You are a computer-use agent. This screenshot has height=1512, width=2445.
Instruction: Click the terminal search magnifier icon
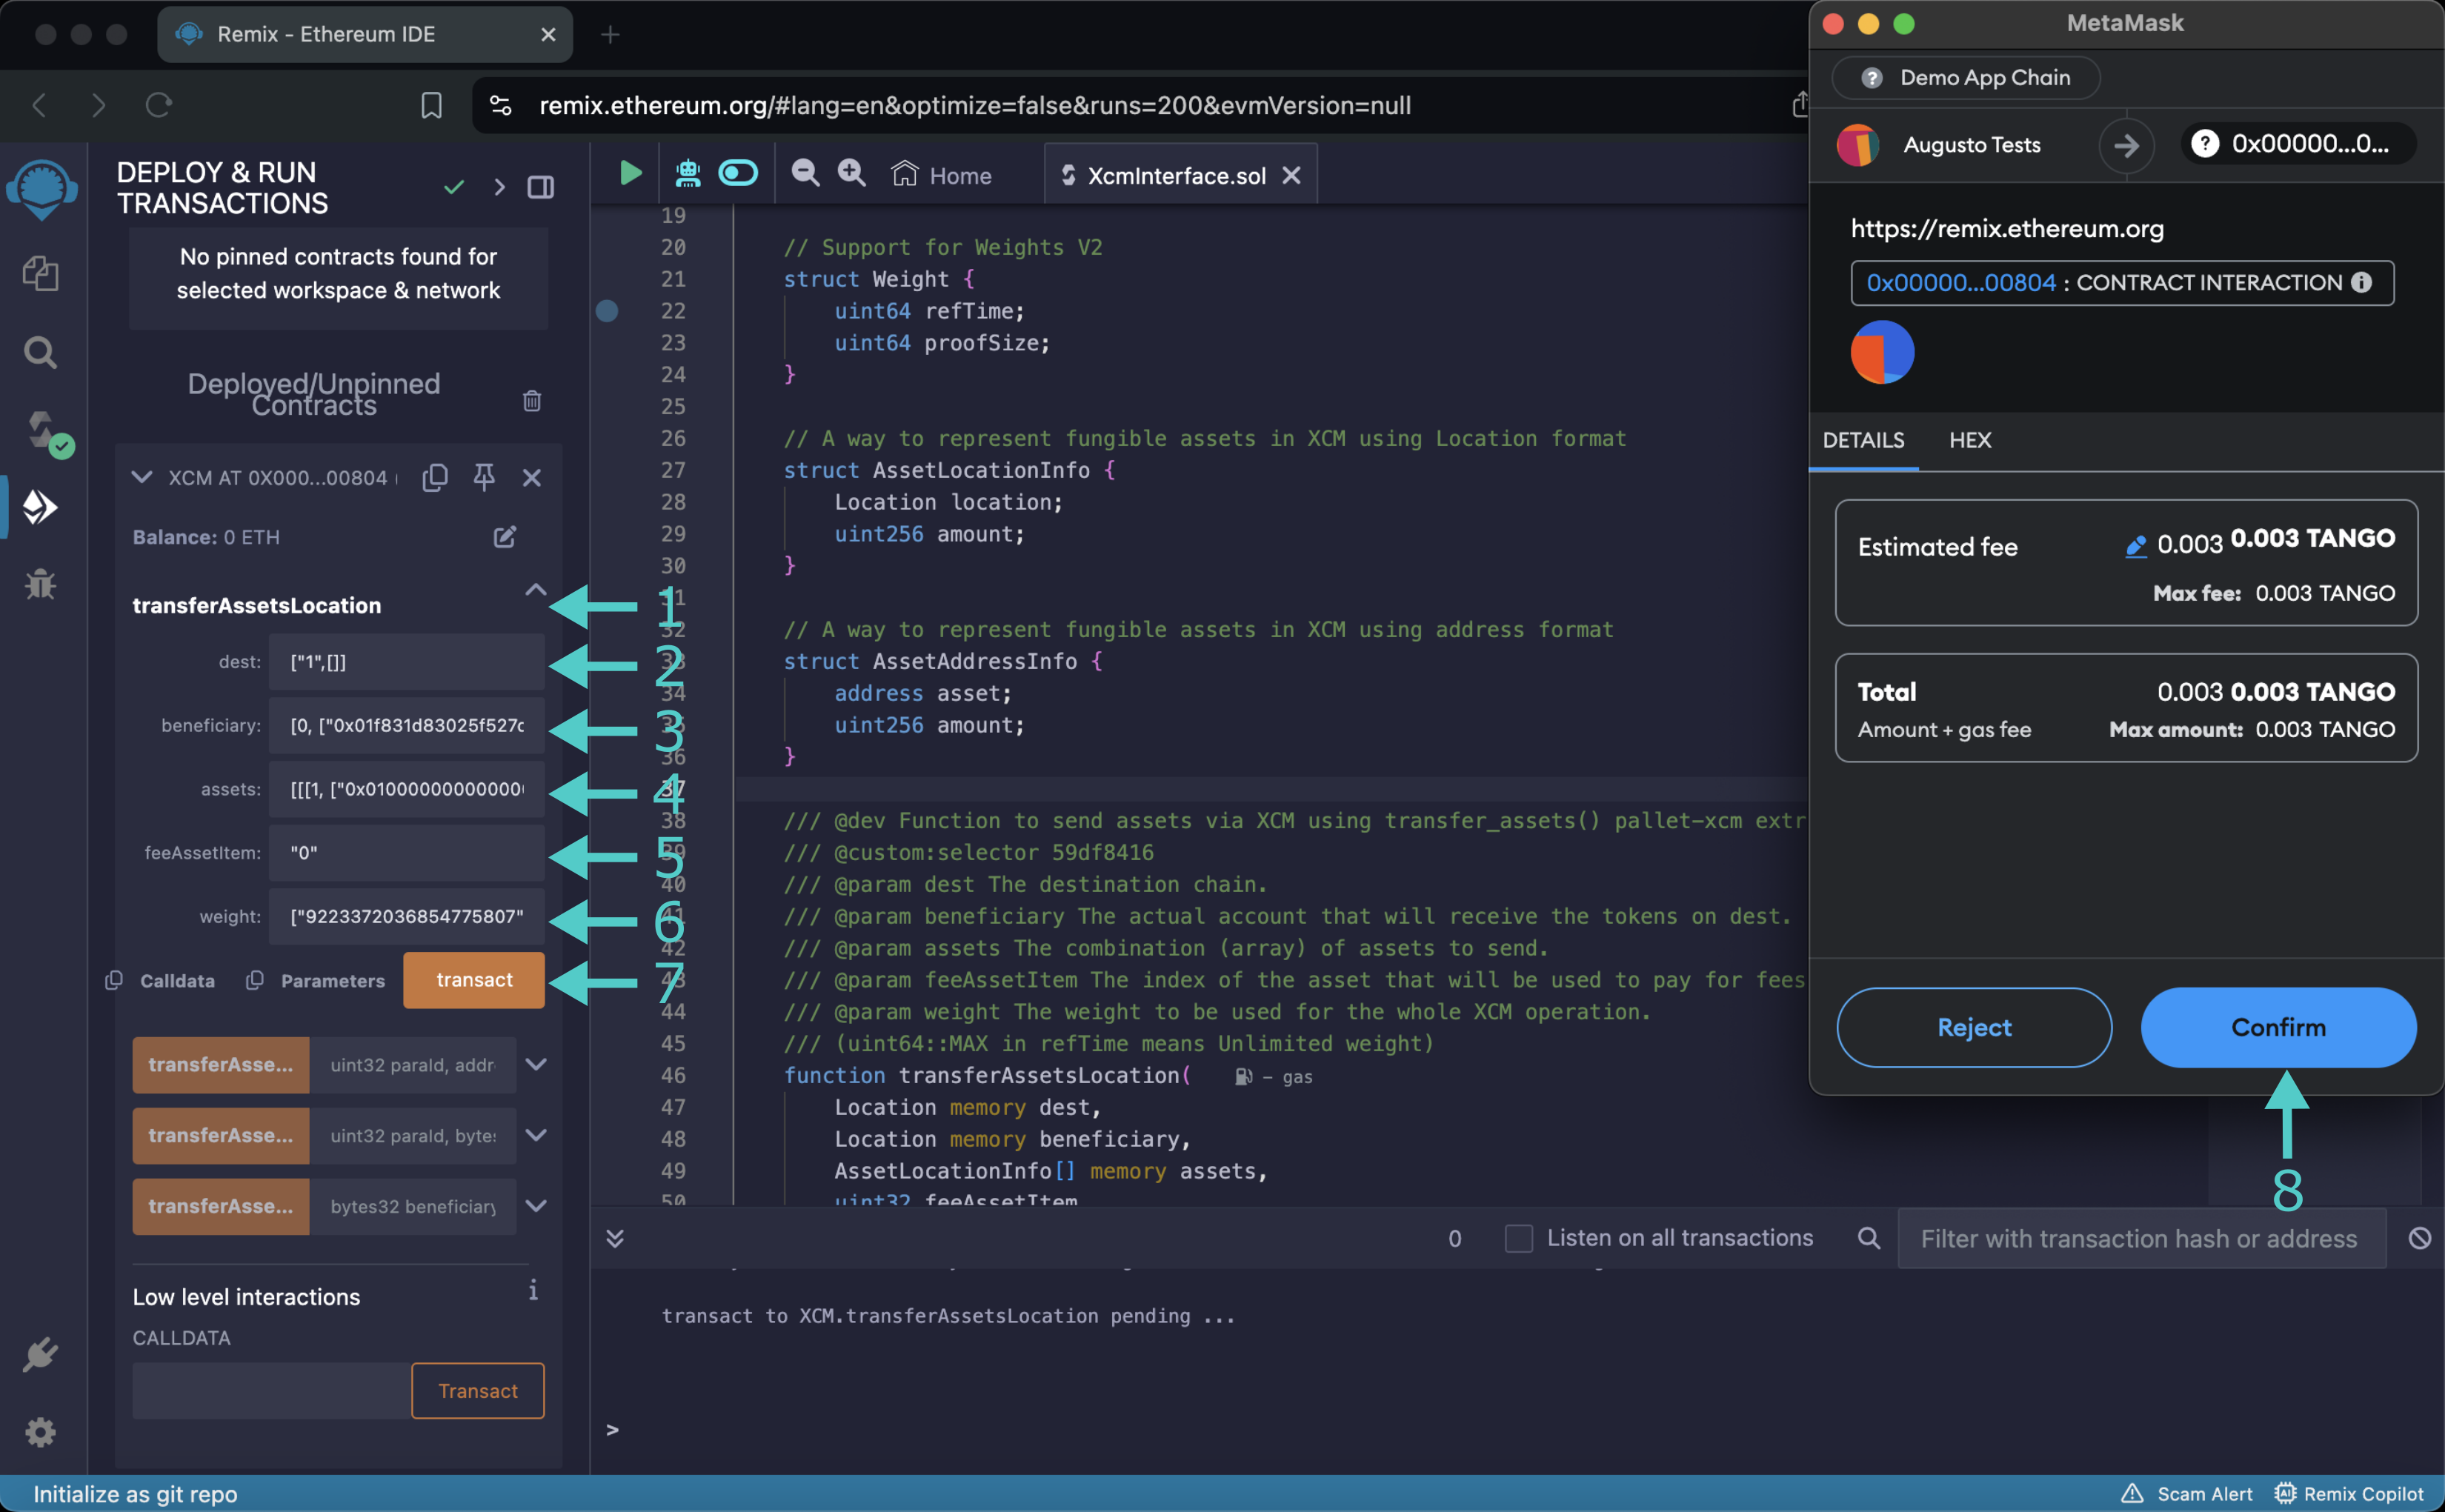[x=1868, y=1238]
